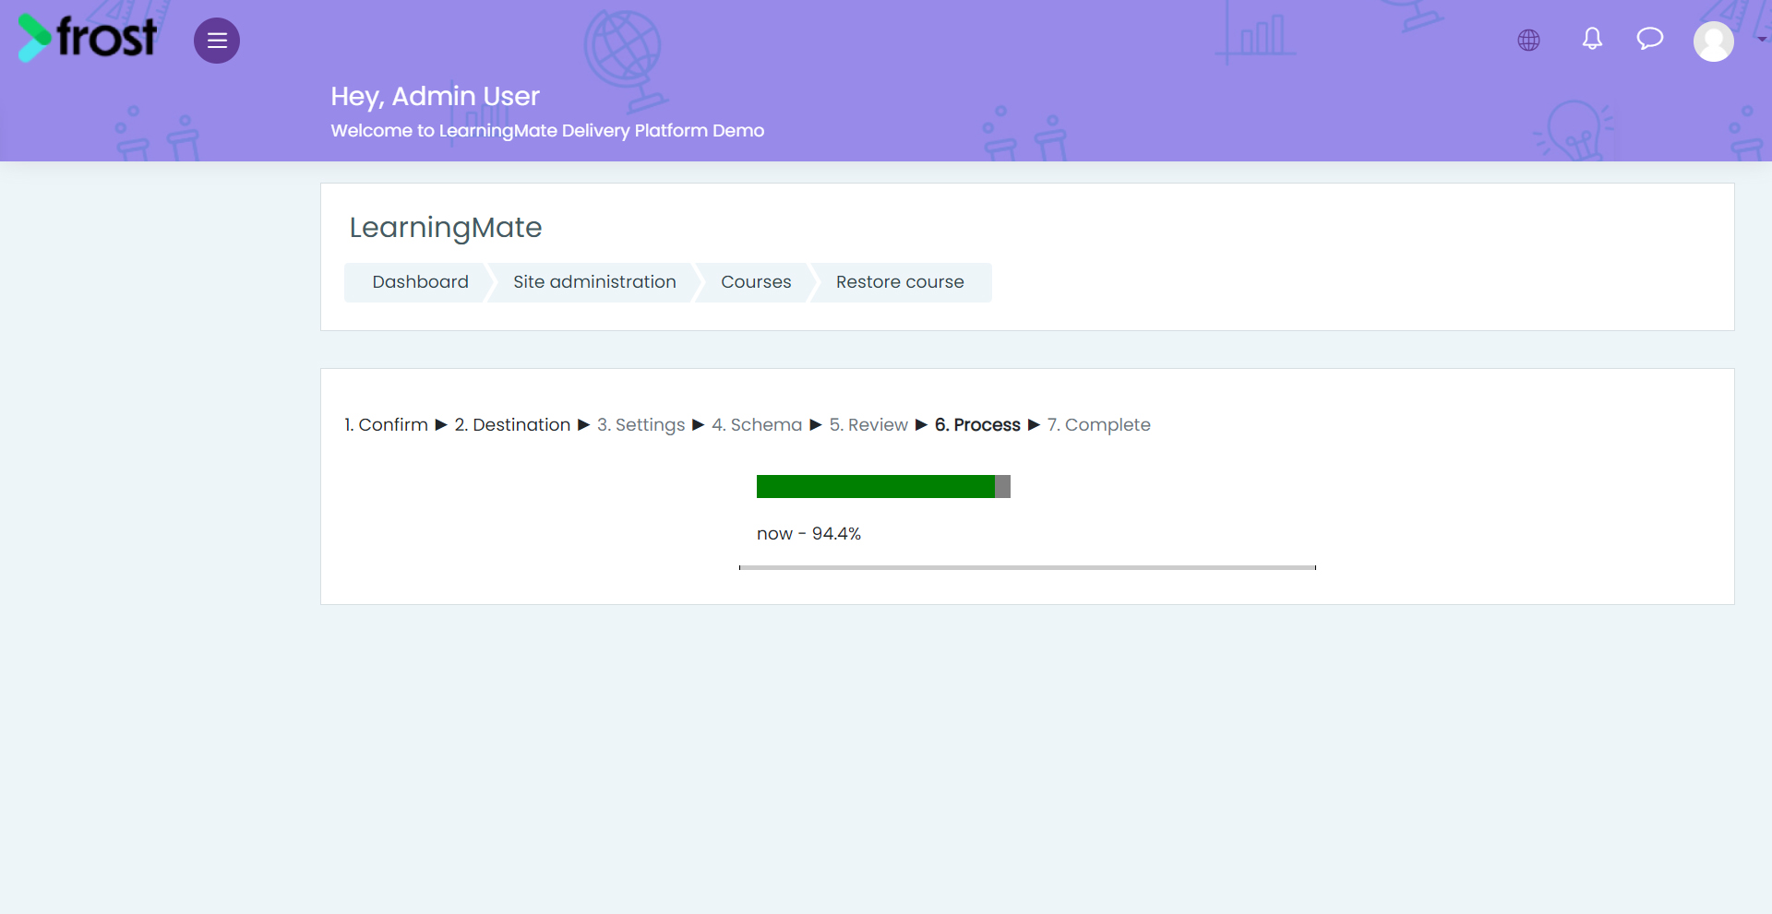
Task: Select the '3. Settings' step
Action: 641,425
